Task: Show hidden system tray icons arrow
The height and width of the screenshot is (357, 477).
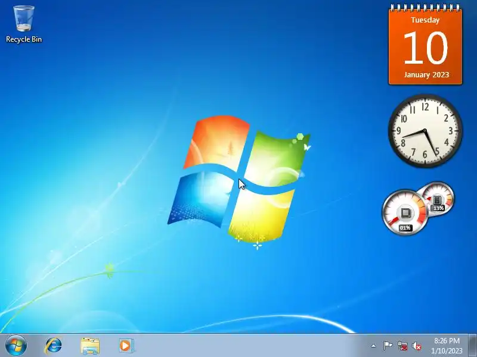Action: [374, 346]
